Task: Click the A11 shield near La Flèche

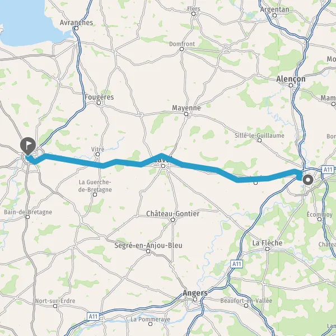Action: click(x=237, y=264)
